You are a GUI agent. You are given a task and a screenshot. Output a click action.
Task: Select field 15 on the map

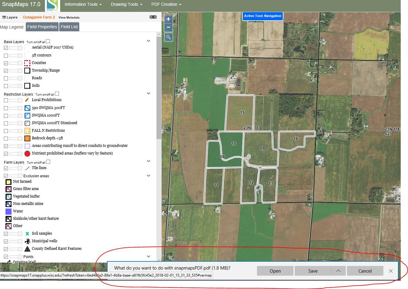point(240,113)
